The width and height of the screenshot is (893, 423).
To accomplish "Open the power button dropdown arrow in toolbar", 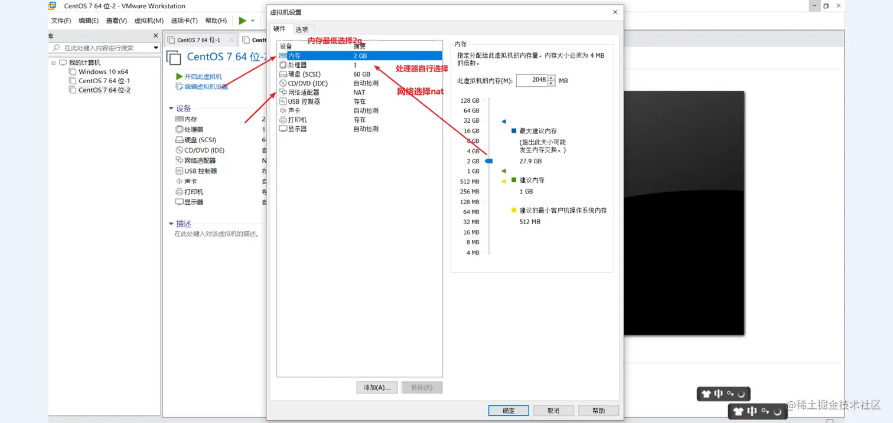I will (252, 20).
